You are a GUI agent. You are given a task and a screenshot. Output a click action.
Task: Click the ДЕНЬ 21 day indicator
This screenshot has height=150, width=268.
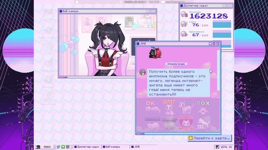click(x=226, y=147)
